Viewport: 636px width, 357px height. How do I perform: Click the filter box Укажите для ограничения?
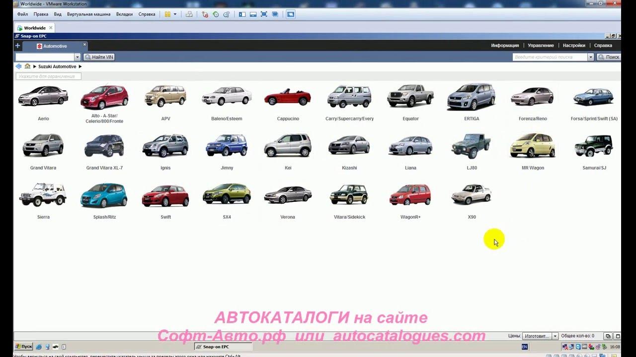tap(48, 76)
